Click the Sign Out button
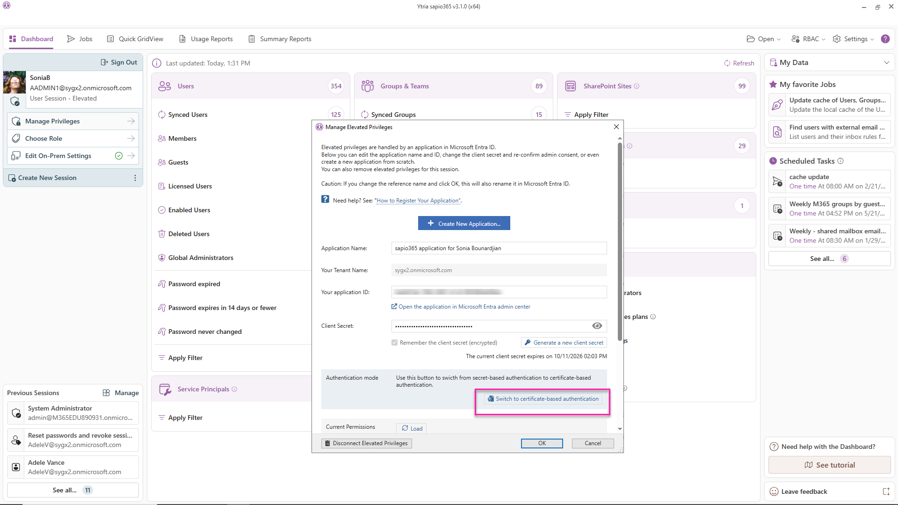This screenshot has height=505, width=898. coord(119,62)
